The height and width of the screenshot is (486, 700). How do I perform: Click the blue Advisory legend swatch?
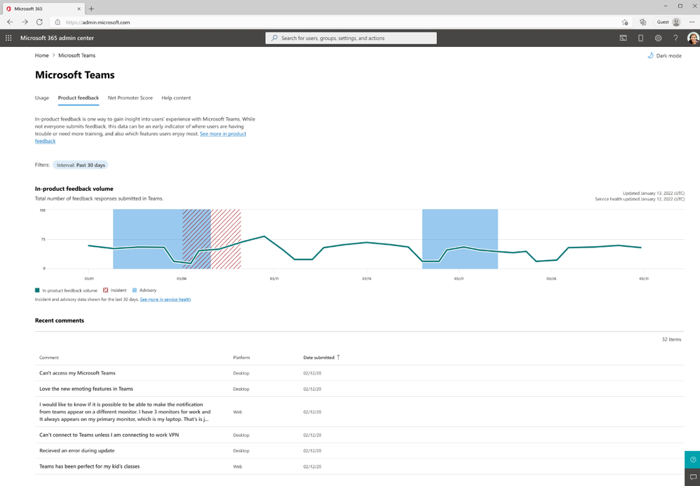[x=135, y=290]
